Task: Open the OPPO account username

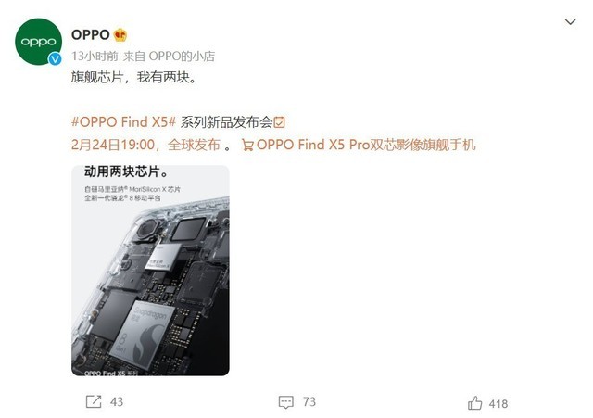Action: click(91, 35)
